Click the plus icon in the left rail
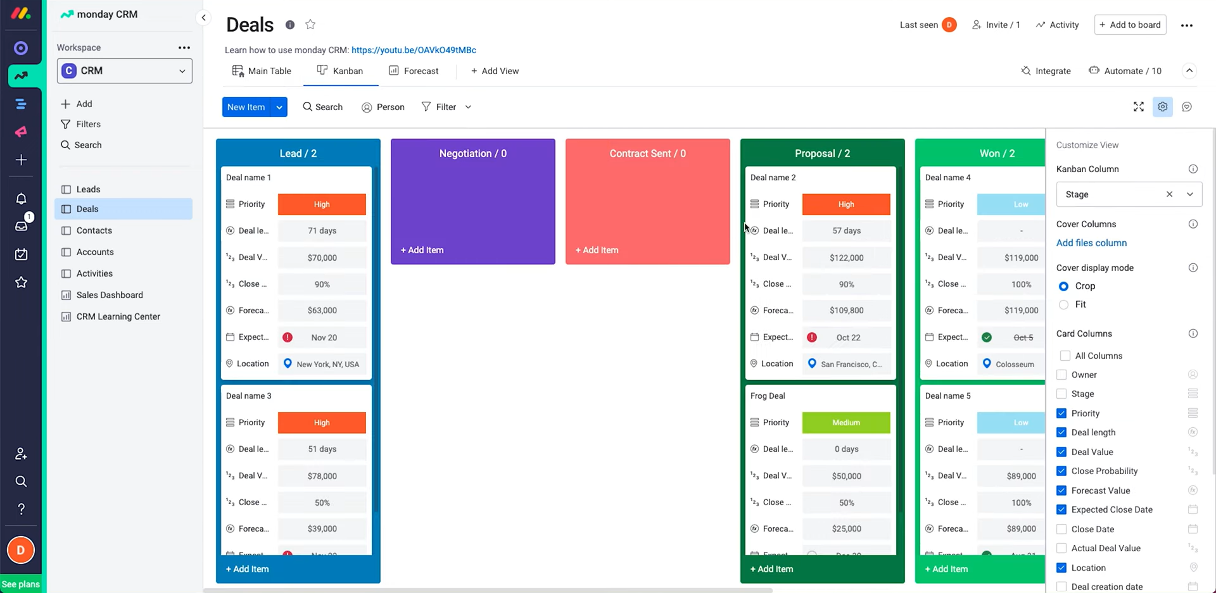This screenshot has width=1216, height=593. click(x=21, y=160)
